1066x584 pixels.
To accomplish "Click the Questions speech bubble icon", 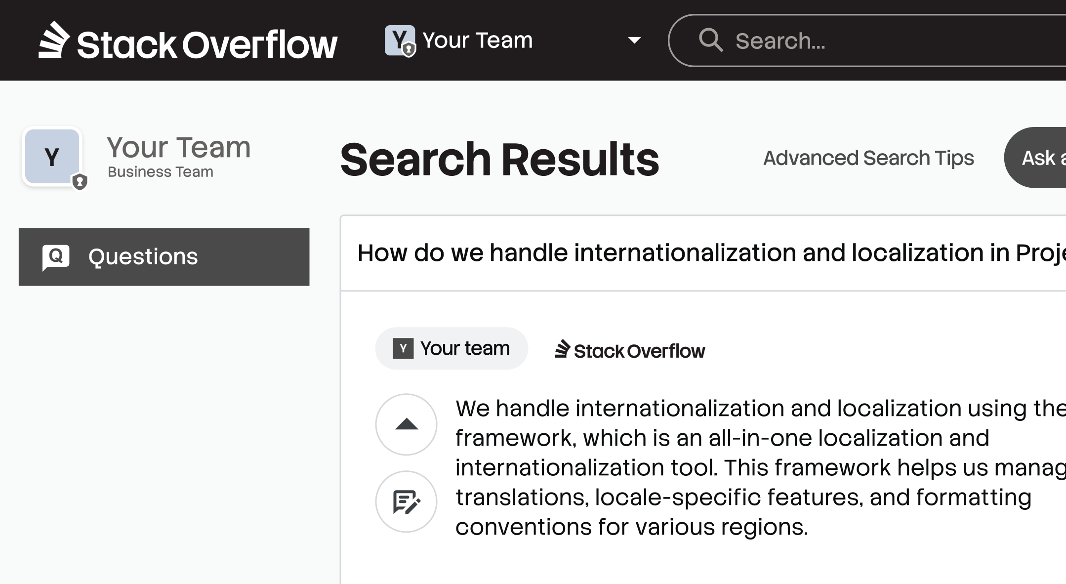I will pos(56,257).
